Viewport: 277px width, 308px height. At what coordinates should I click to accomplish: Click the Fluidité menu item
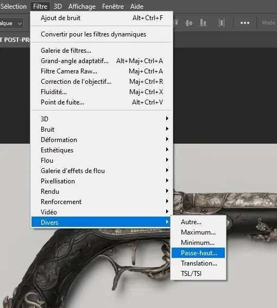102,92
